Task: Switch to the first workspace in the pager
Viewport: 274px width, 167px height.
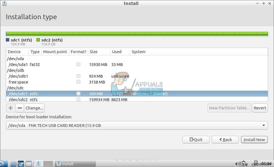Action: click(x=38, y=164)
